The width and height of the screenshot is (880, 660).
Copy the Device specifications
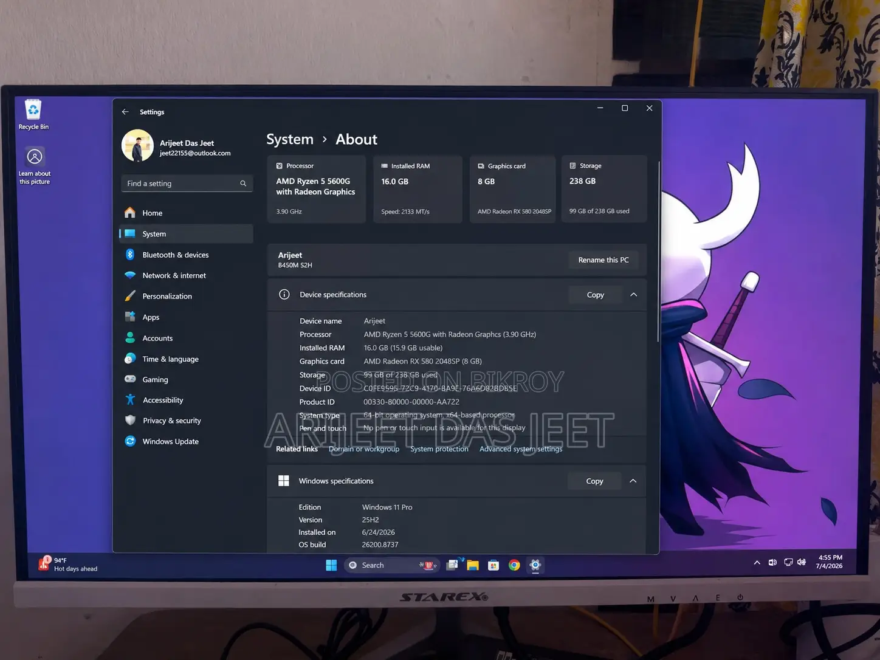tap(596, 295)
